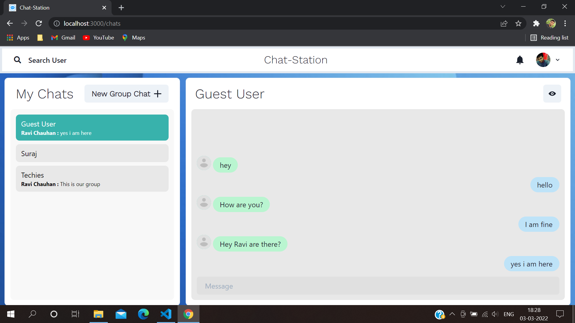Expand the profile menu chevron in header
The height and width of the screenshot is (323, 575).
558,60
